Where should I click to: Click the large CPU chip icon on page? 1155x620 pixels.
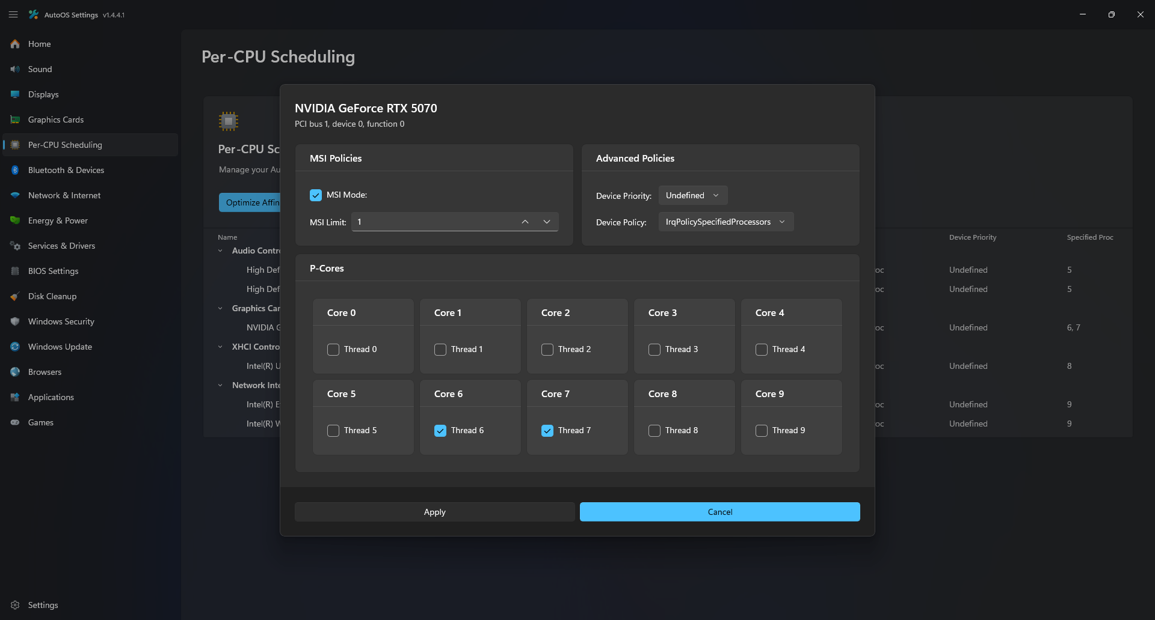coord(229,121)
